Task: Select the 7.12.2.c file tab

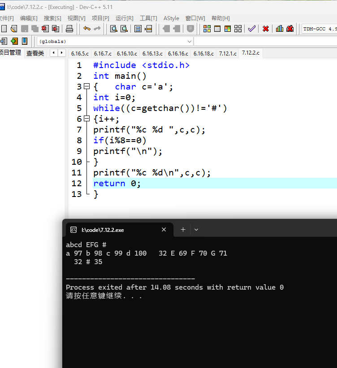Action: tap(251, 53)
